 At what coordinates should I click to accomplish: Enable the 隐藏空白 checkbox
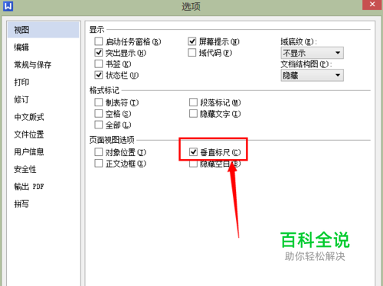coord(193,164)
